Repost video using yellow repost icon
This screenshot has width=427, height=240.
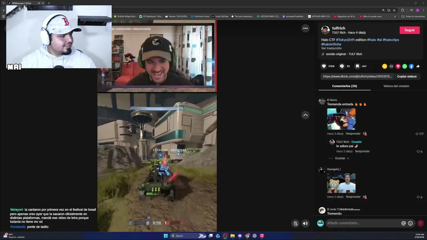(385, 66)
